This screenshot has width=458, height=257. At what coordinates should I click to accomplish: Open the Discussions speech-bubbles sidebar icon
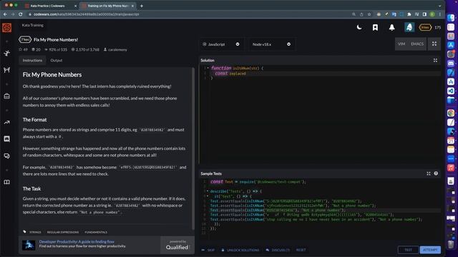point(6,156)
